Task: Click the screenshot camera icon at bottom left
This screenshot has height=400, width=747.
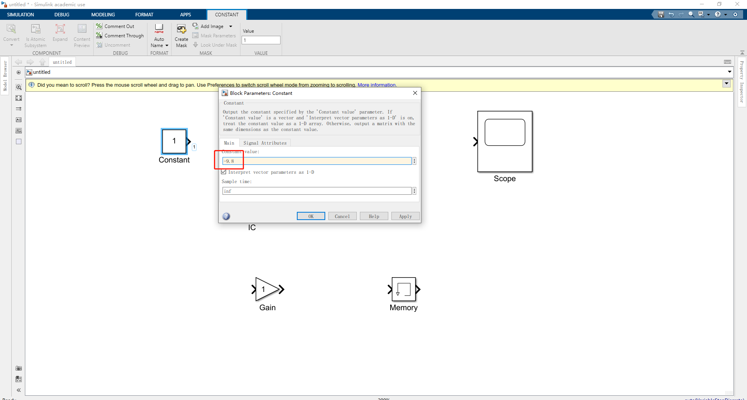Action: pyautogui.click(x=19, y=368)
